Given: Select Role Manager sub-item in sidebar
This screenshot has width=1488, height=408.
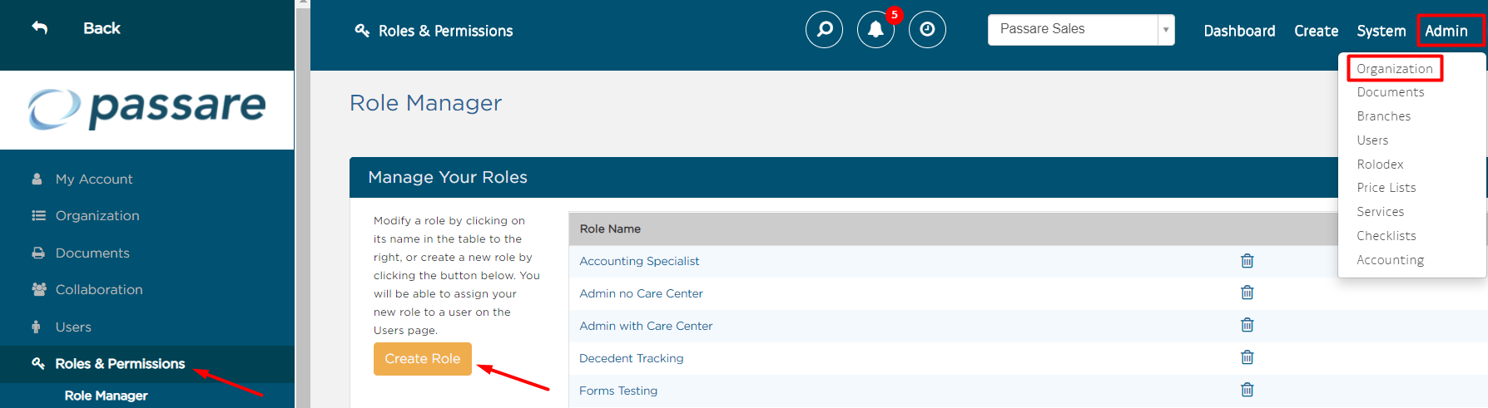Looking at the screenshot, I should (106, 396).
